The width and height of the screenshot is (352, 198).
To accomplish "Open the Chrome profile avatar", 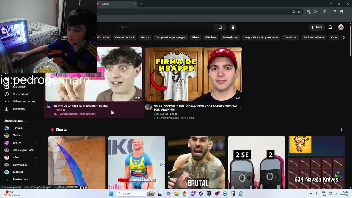I will click(x=341, y=12).
